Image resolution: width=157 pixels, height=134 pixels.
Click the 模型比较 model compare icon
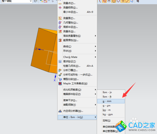60,79
